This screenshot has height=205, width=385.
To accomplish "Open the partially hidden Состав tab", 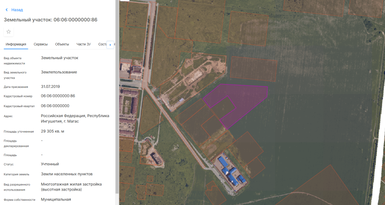I will click(x=103, y=44).
